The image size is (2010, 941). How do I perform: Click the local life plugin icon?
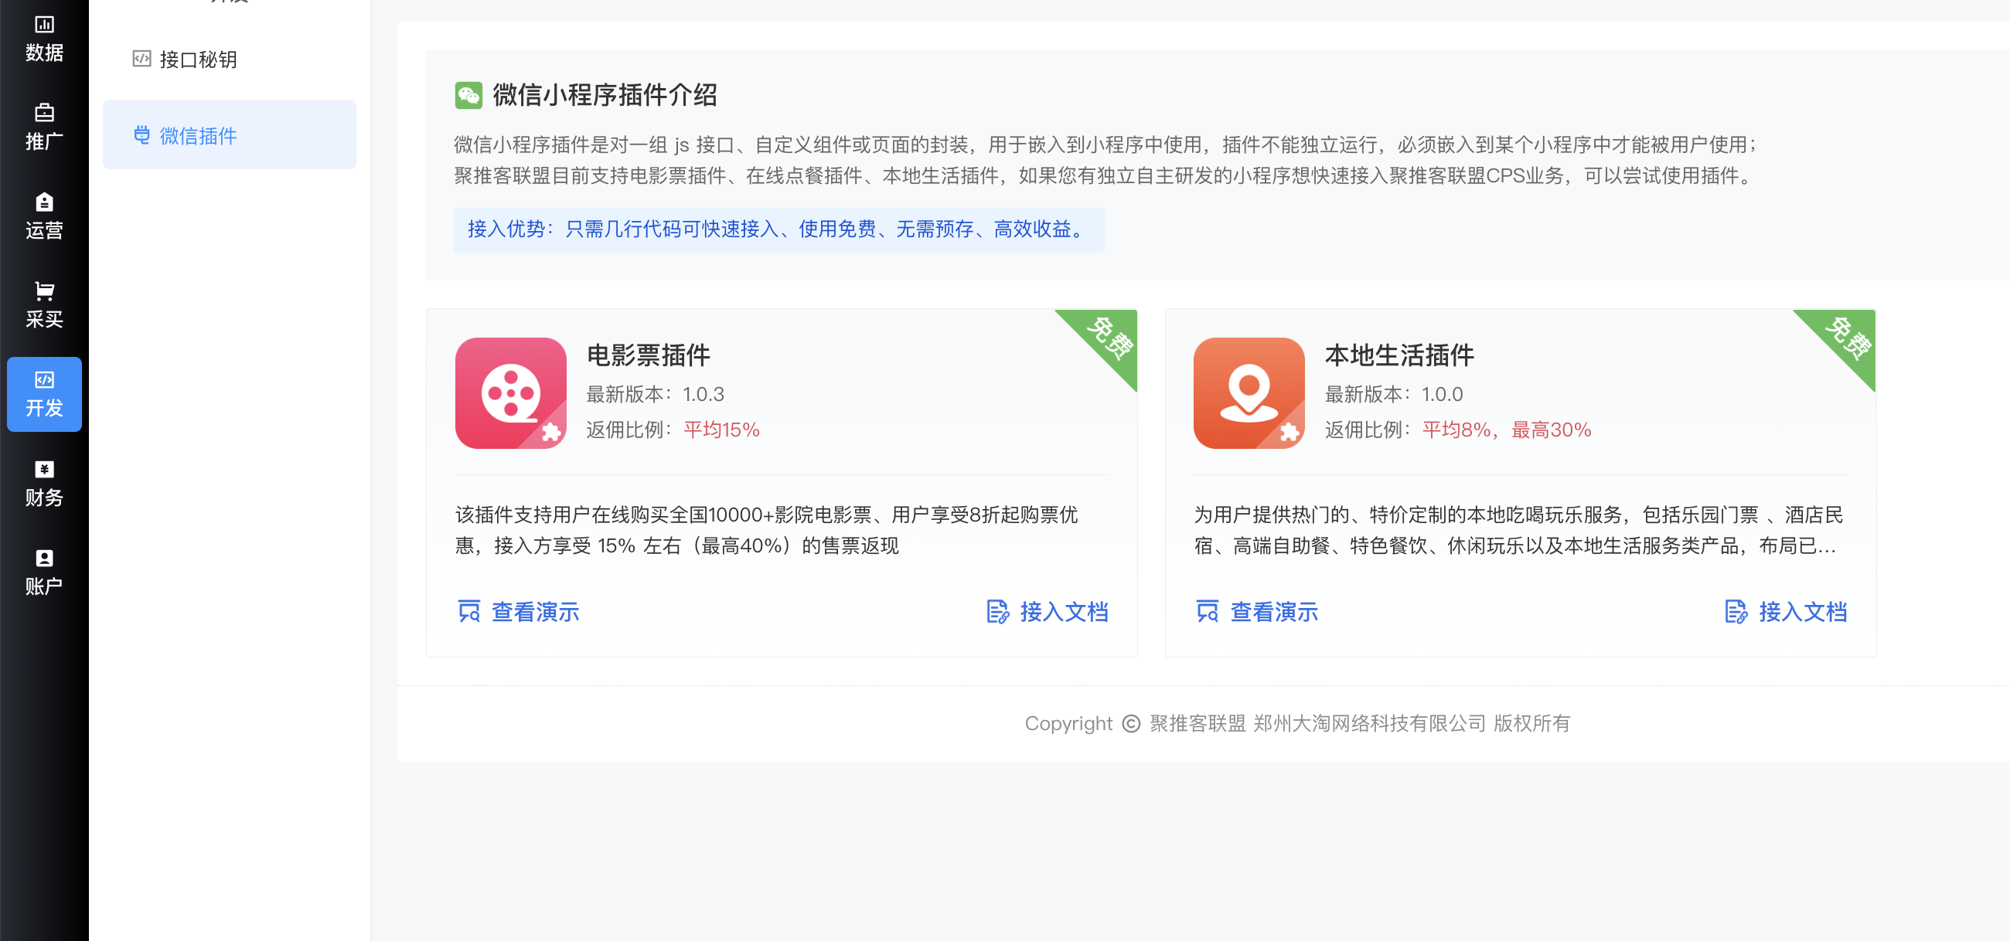1249,392
